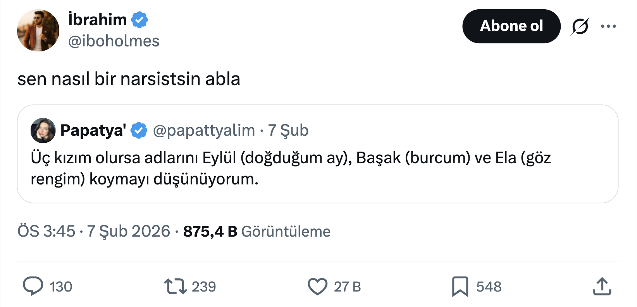Open the repost arrows menu
This screenshot has height=307, width=637.
tap(175, 287)
